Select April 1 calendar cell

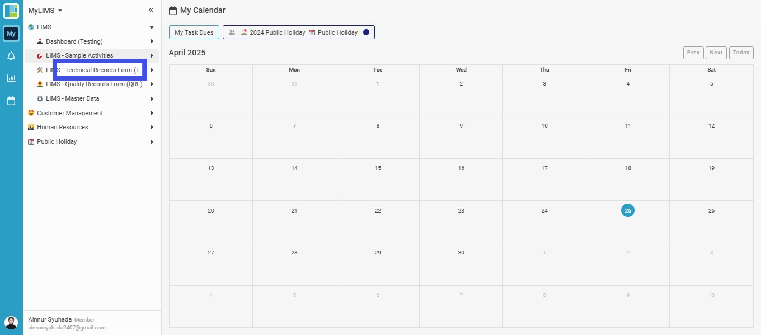click(x=378, y=95)
